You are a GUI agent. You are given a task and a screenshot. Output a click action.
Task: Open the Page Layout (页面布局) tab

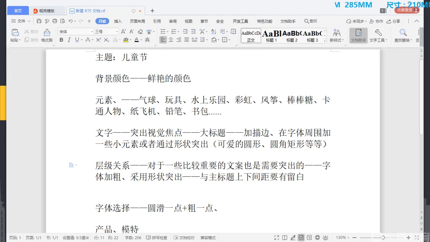(137, 21)
